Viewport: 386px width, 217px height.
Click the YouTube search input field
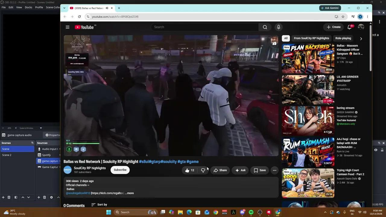tap(205, 27)
